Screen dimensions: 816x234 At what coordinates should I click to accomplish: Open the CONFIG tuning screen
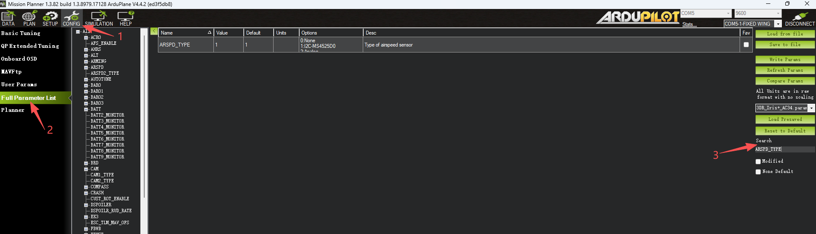point(71,18)
